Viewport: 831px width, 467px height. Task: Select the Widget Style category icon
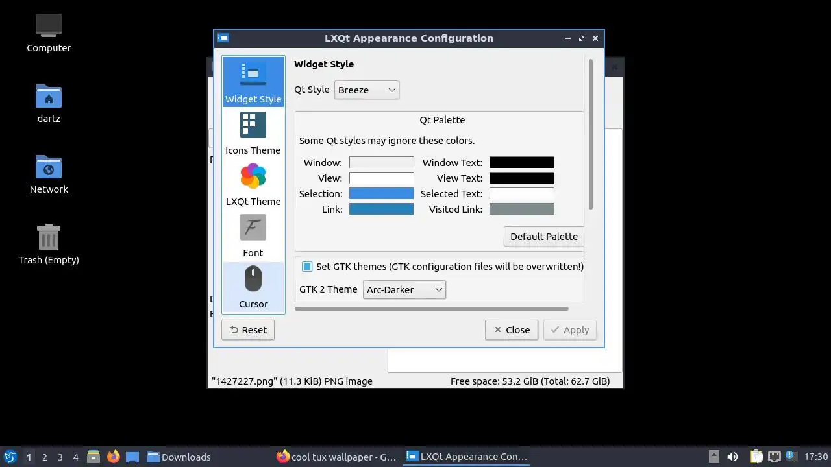tap(253, 82)
